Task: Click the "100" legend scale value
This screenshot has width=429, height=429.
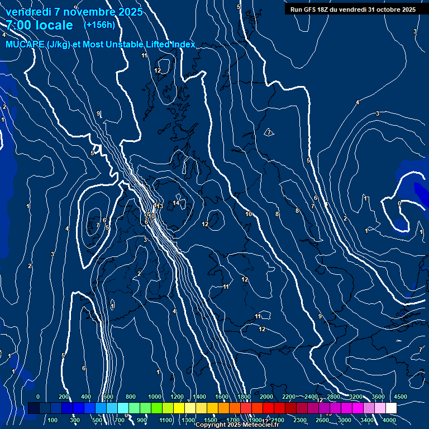Action: [x=53, y=420]
